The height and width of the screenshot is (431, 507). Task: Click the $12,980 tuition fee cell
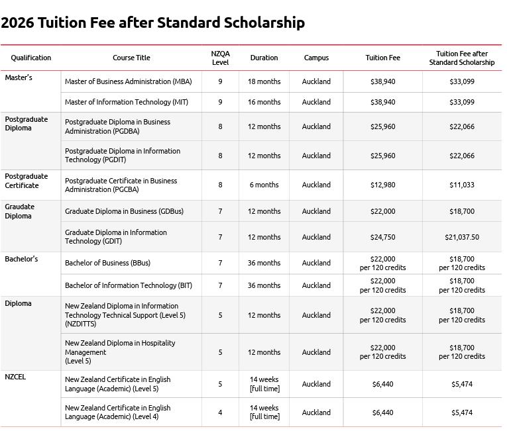[382, 185]
